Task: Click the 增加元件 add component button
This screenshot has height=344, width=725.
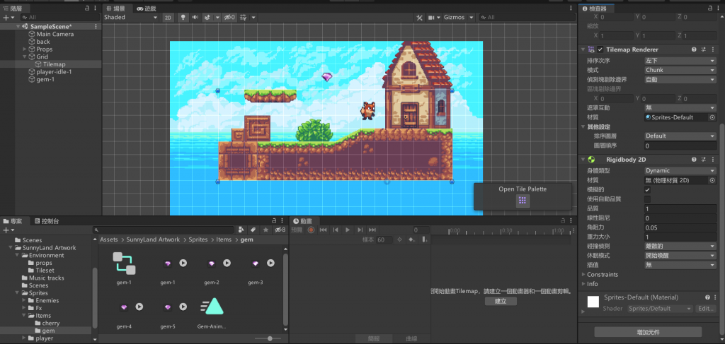Action: [x=648, y=332]
